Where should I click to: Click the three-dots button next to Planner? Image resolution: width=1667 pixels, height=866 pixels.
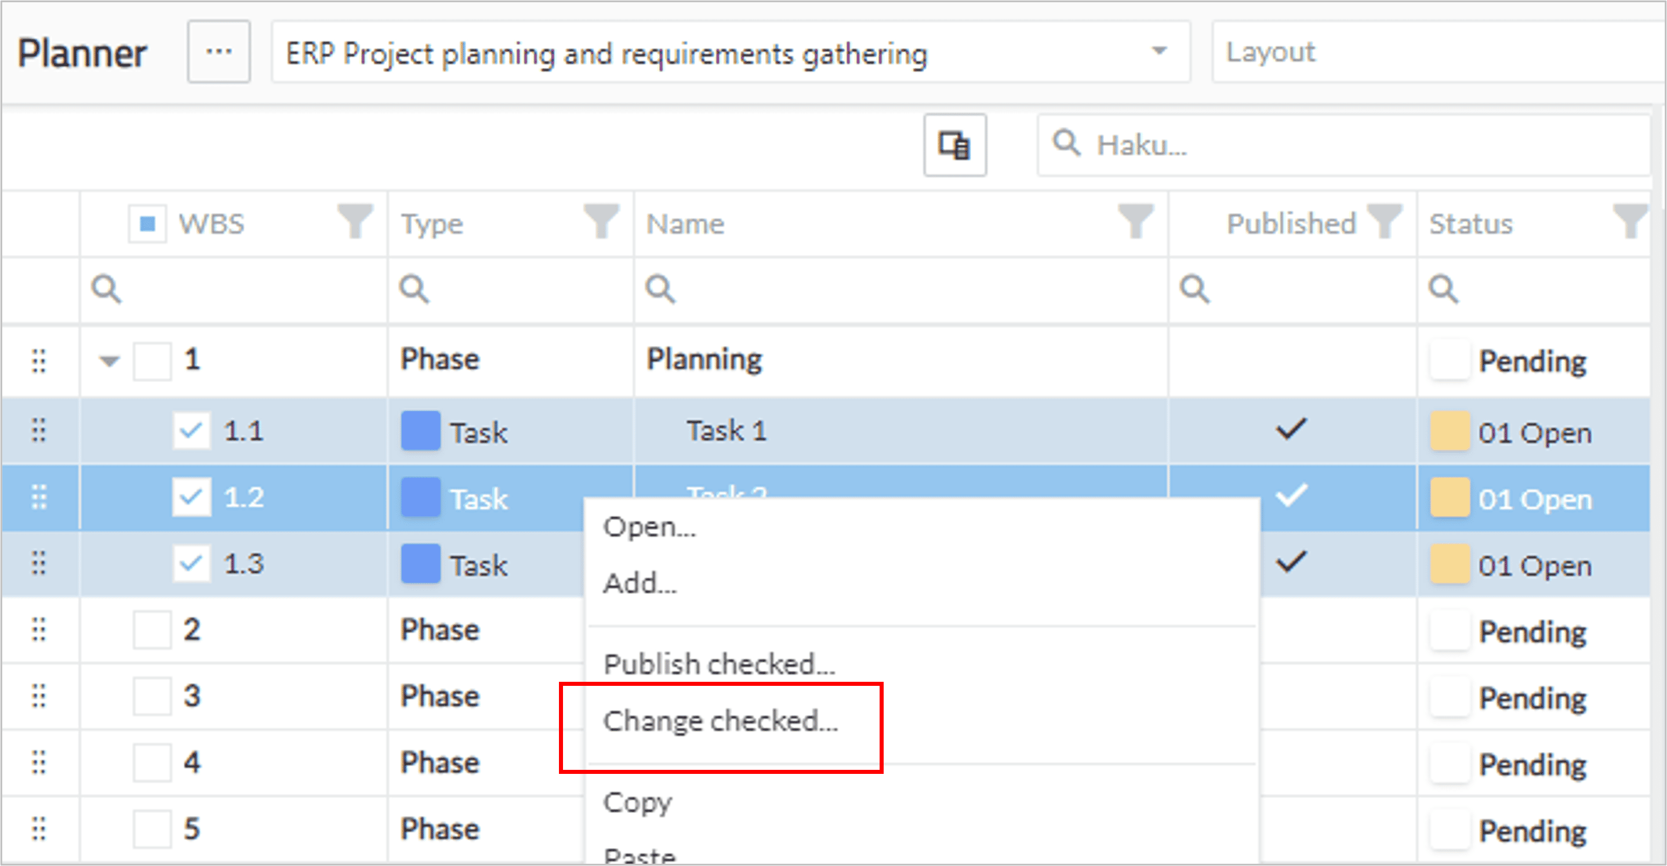click(219, 52)
